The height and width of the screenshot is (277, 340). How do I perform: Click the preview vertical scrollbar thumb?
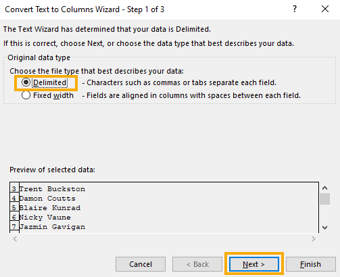click(324, 199)
